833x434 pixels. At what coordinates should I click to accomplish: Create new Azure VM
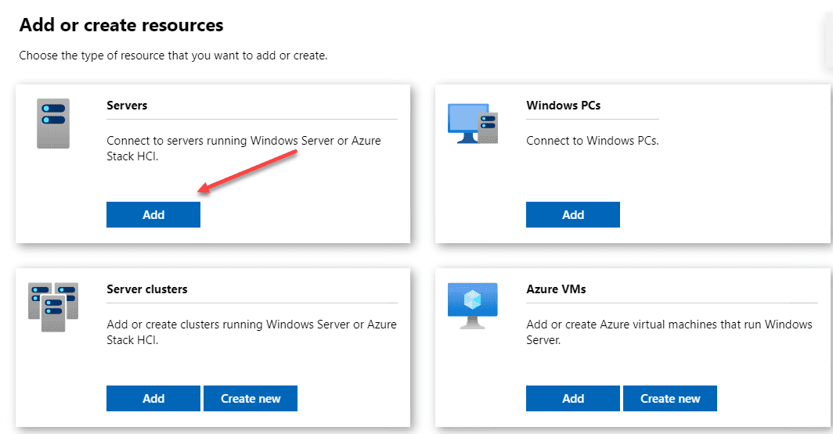(670, 399)
